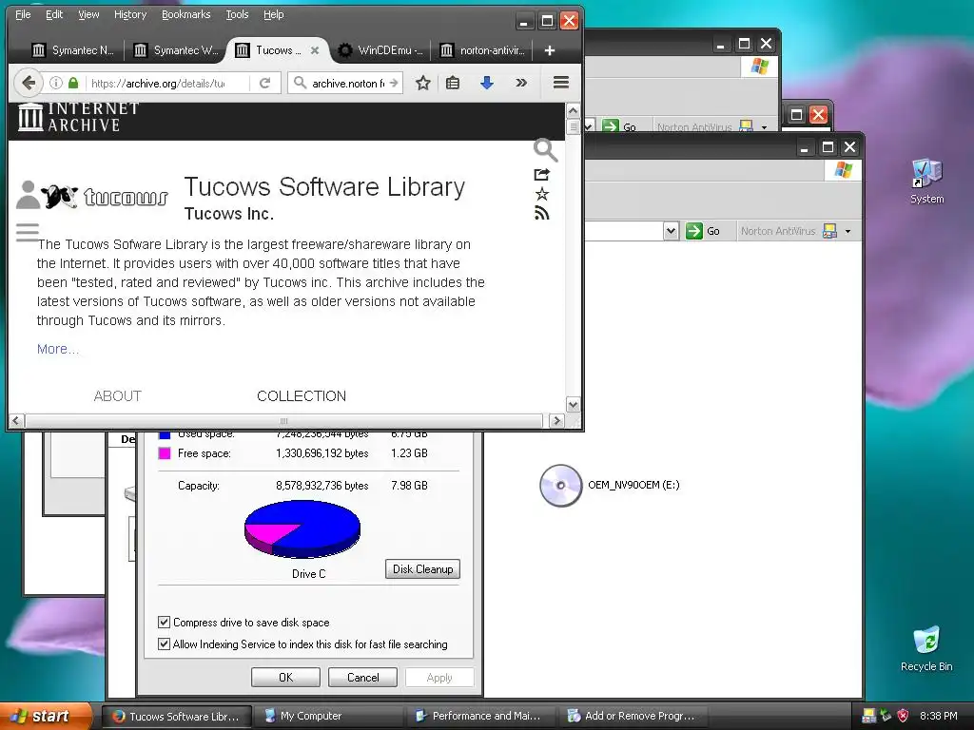
Task: Open the System desktop shortcut
Action: click(926, 182)
